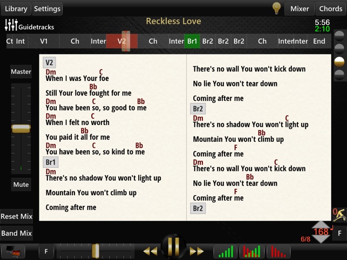Open the Library
The width and height of the screenshot is (347, 260).
click(16, 9)
